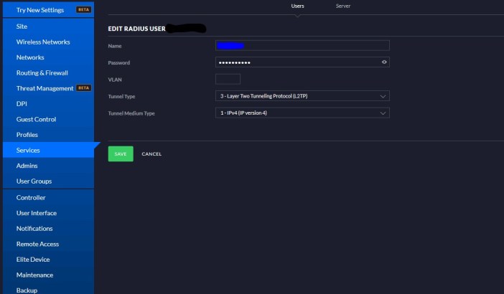The image size is (504, 294).
Task: Click the Name input field
Action: (302, 45)
